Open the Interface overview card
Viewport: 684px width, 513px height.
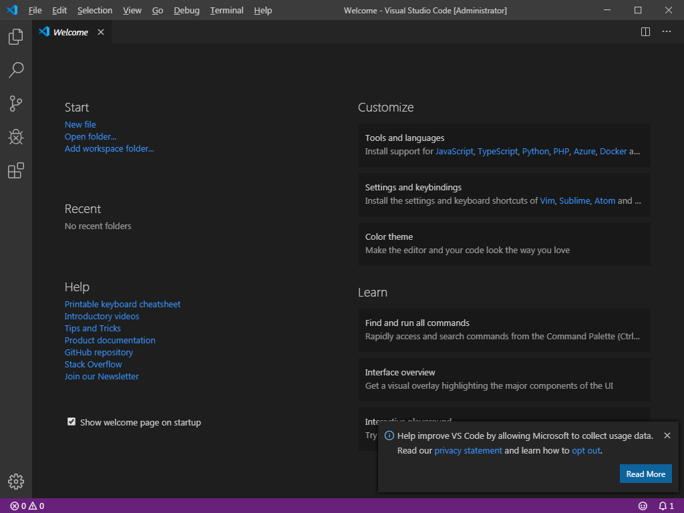click(x=504, y=379)
